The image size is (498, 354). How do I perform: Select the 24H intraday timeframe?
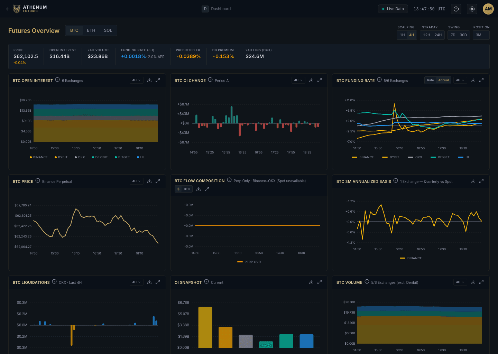[x=438, y=35]
